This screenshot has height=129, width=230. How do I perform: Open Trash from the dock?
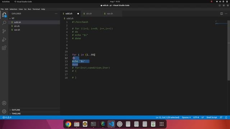pos(153,124)
